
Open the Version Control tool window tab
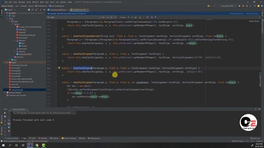12,138
